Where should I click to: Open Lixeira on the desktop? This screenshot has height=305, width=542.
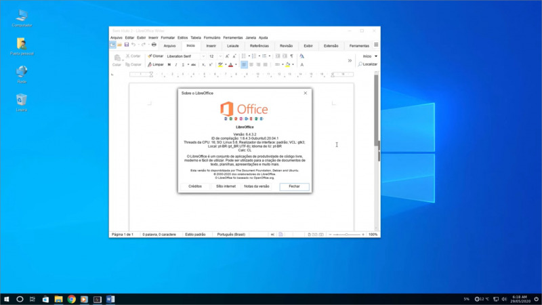click(22, 100)
